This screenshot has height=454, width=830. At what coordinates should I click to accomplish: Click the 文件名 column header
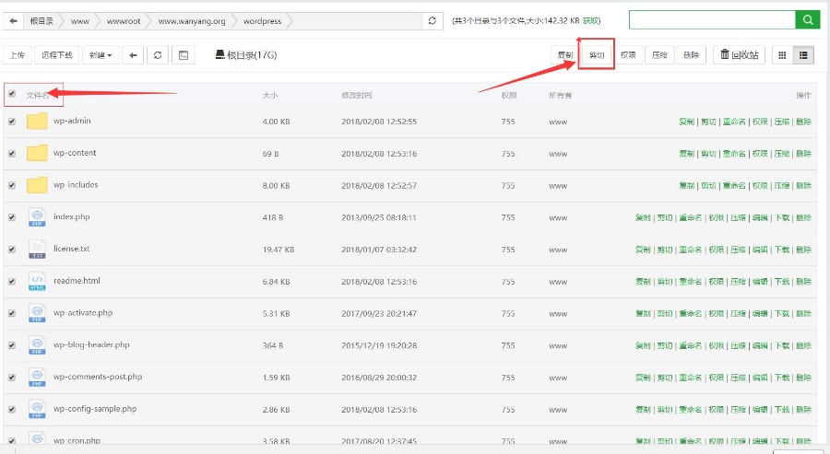[x=38, y=95]
